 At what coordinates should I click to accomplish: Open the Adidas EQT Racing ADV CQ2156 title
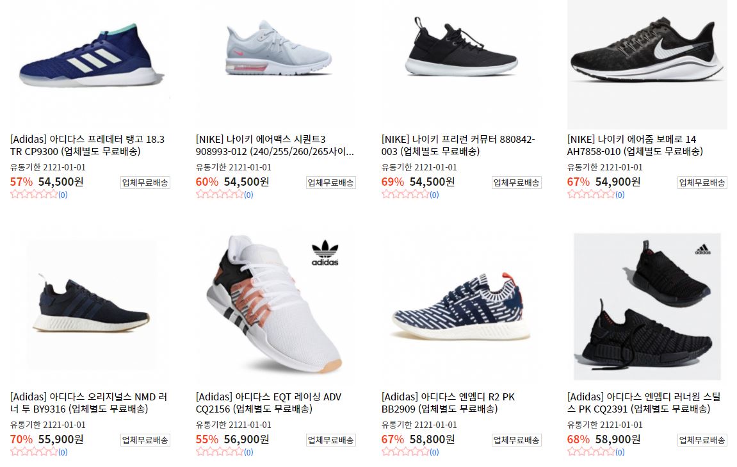click(x=269, y=403)
